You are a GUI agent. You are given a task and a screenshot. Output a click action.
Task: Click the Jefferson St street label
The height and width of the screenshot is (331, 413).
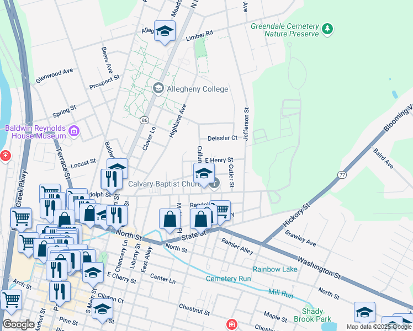click(246, 124)
